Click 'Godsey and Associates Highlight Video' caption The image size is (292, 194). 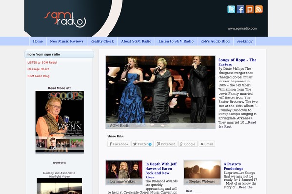click(x=59, y=175)
